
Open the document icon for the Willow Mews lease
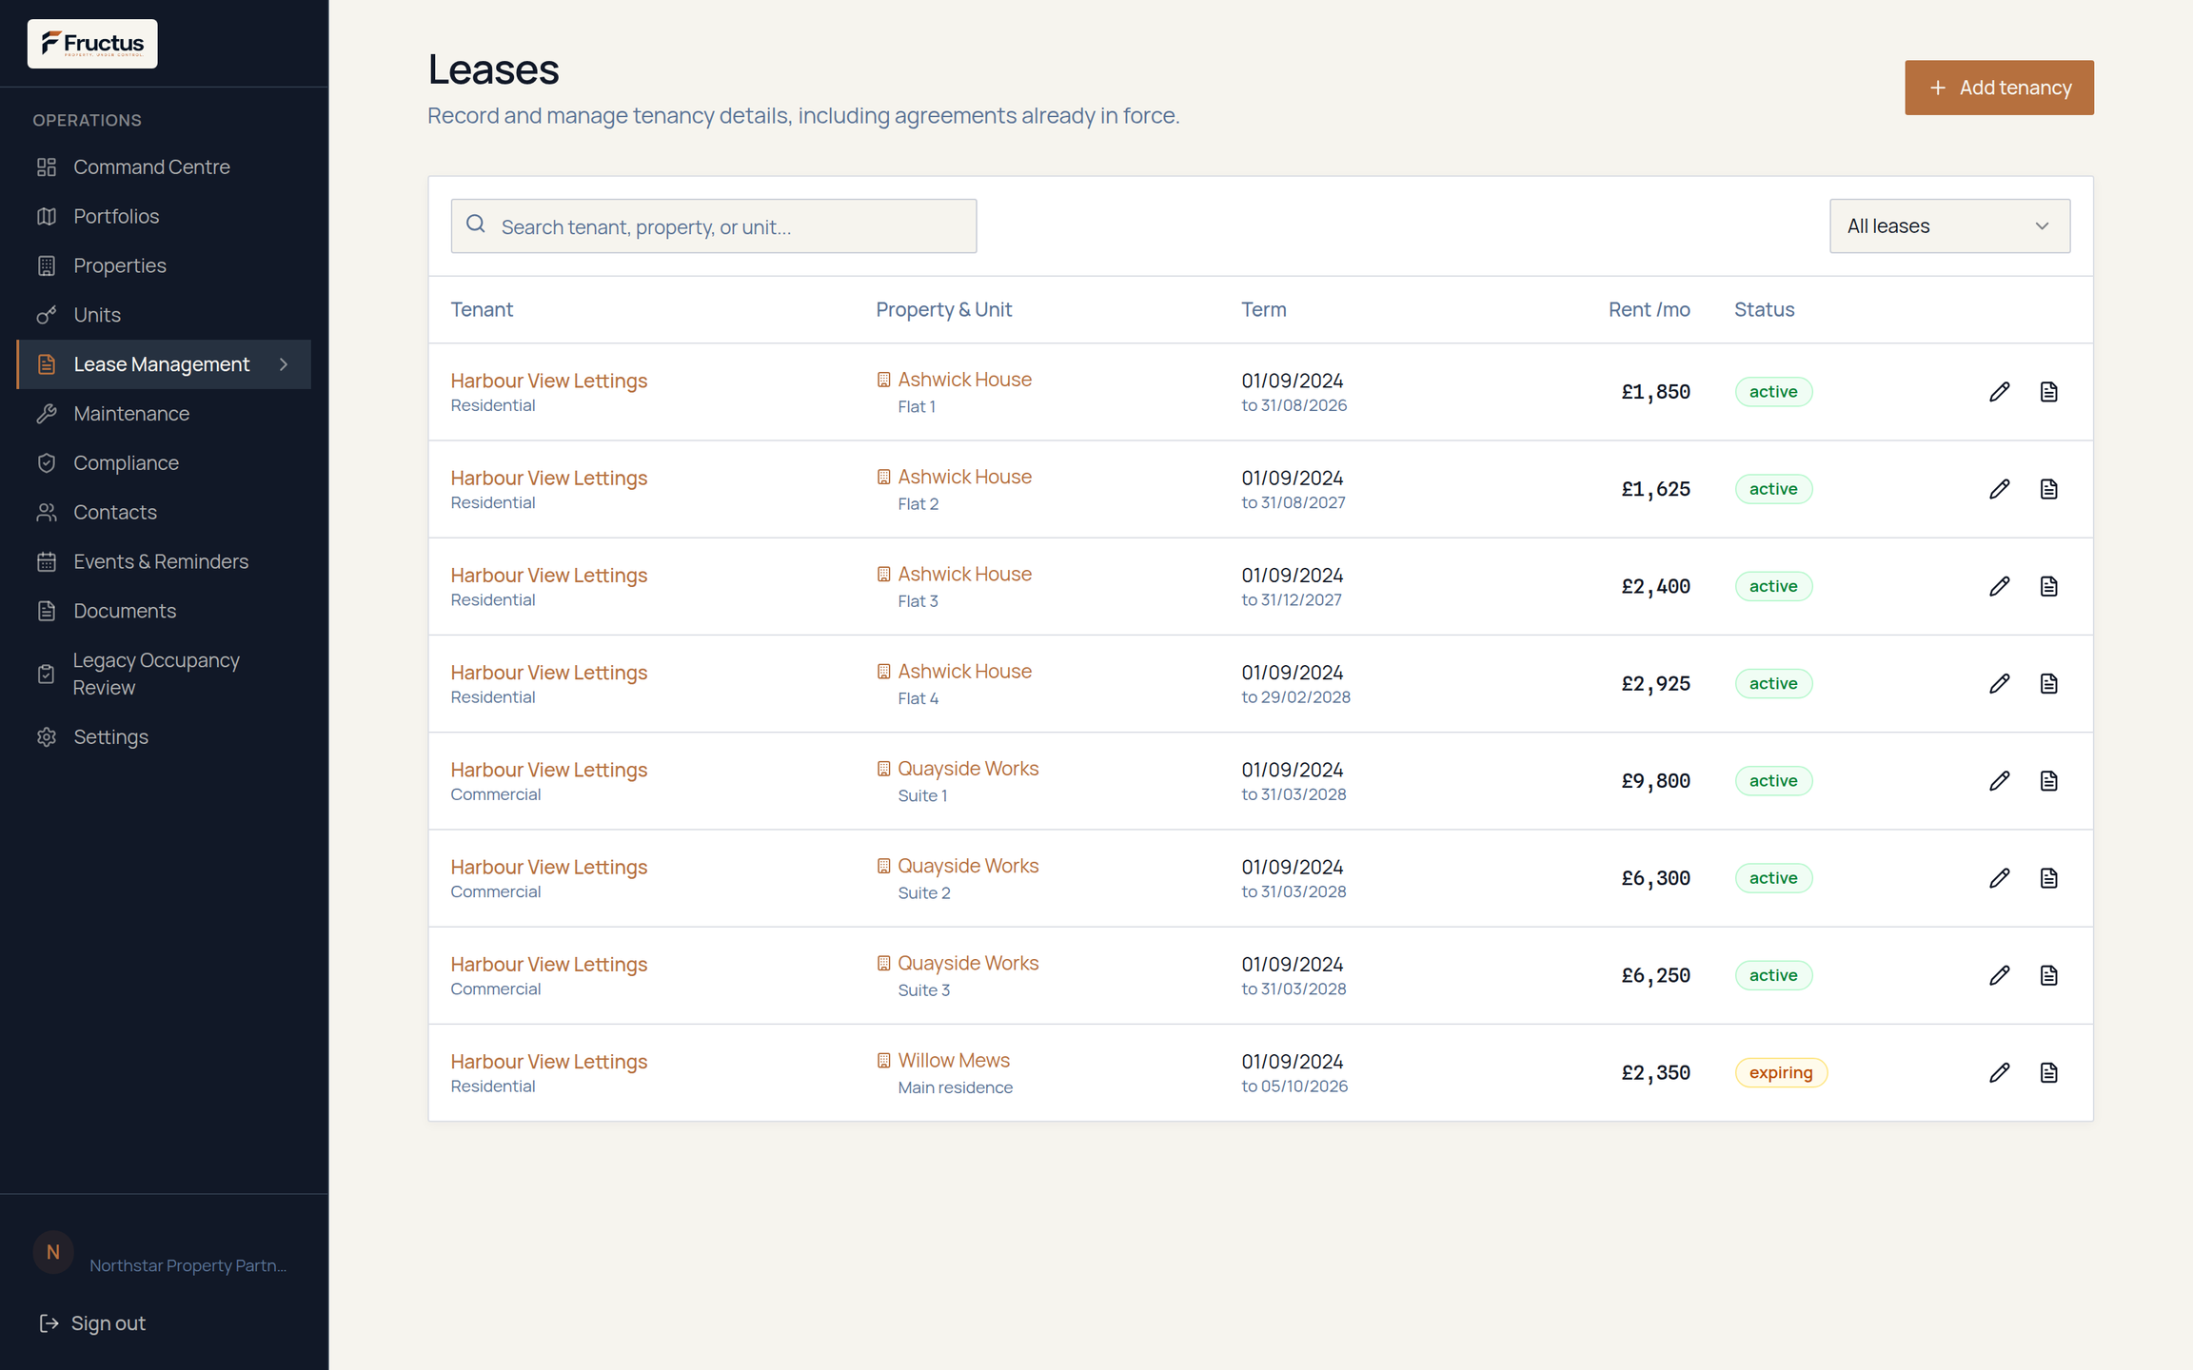(2048, 1073)
